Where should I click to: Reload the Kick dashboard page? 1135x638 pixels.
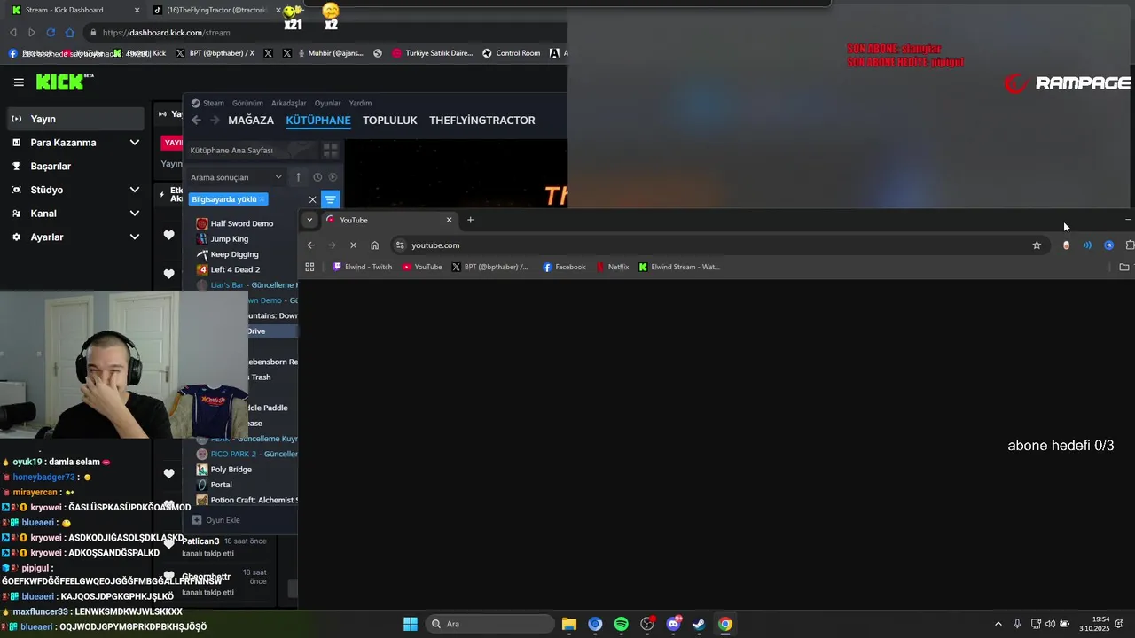(x=51, y=33)
